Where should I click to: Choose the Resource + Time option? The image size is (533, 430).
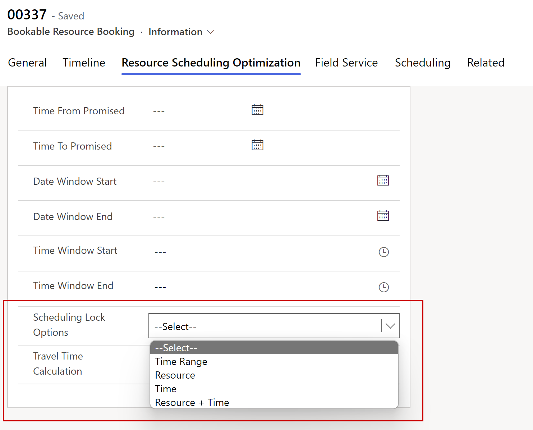(x=192, y=402)
